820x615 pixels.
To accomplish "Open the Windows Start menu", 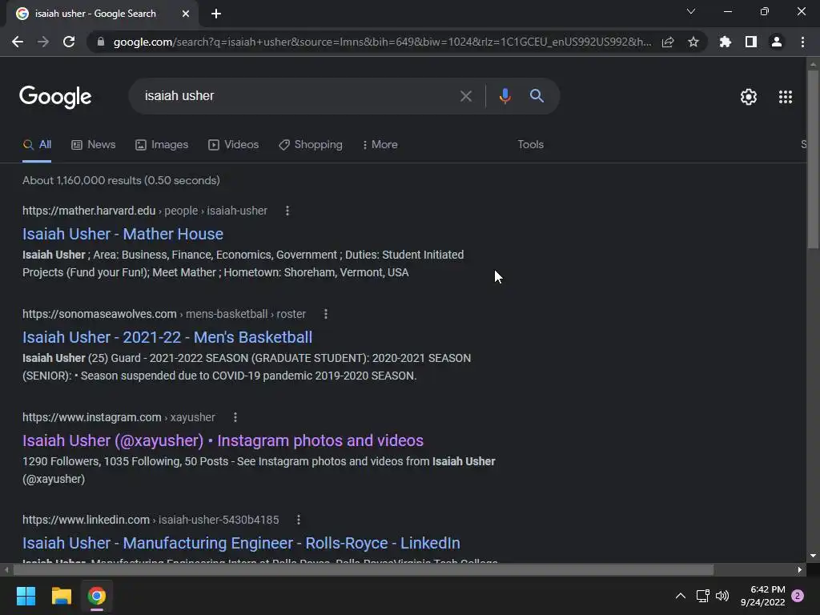I will point(26,596).
